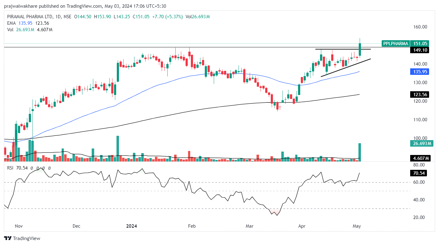
Task: Select the rising black trendline under April candles
Action: click(x=345, y=67)
